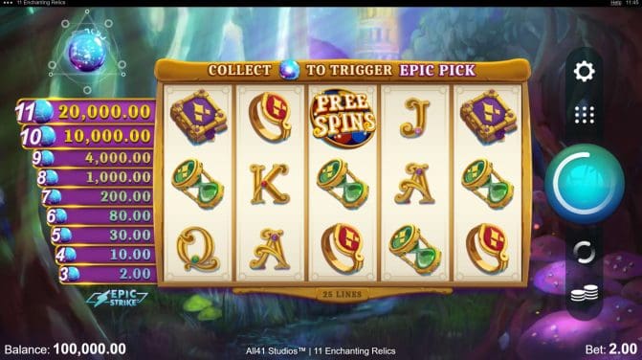Click the purple book symbol on reel one
Viewport: 642px width, 360px height.
[199, 116]
